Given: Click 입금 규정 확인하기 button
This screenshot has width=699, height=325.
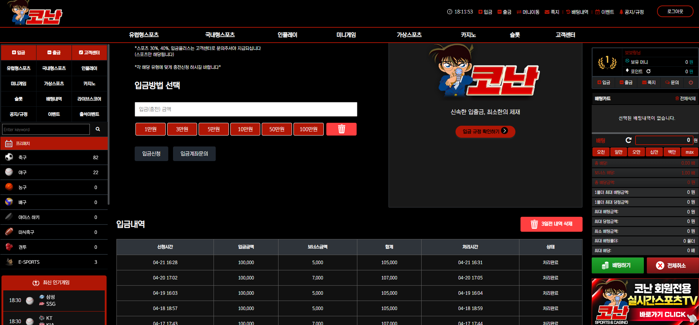Looking at the screenshot, I should point(485,131).
